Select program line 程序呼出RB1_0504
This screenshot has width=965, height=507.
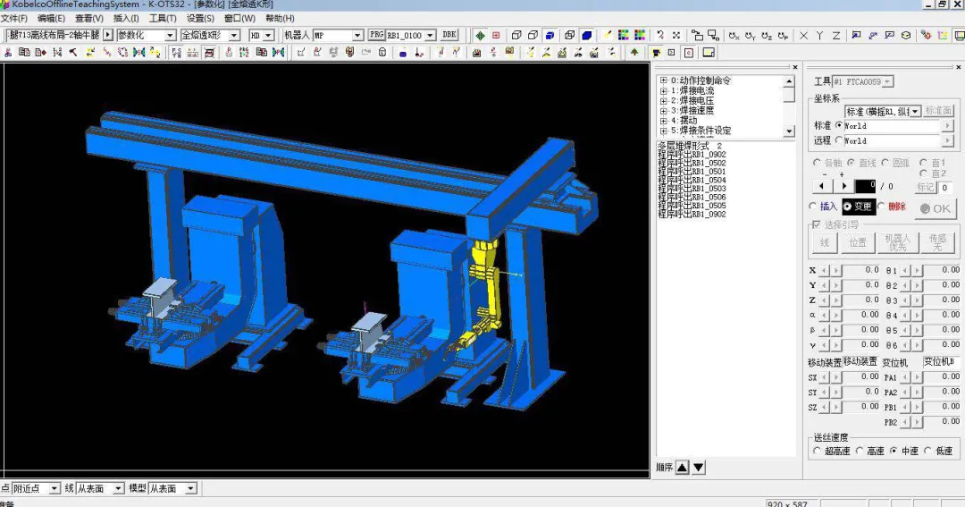coord(692,181)
